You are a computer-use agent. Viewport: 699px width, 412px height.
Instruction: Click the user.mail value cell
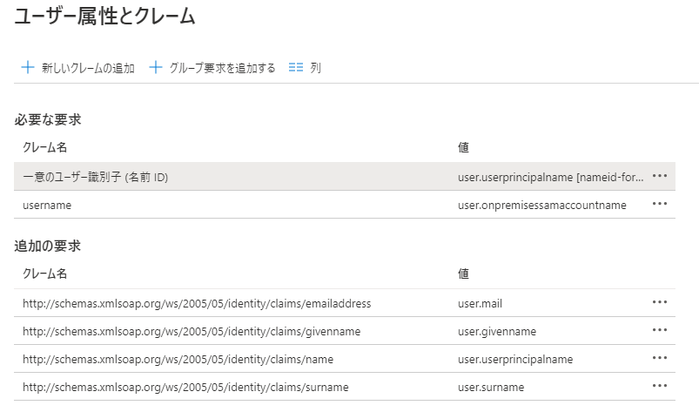click(x=481, y=303)
